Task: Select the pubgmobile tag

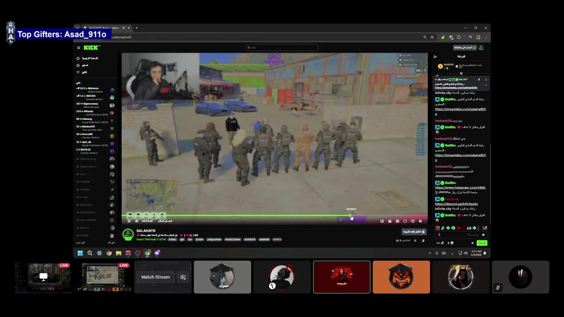Action: click(x=215, y=240)
